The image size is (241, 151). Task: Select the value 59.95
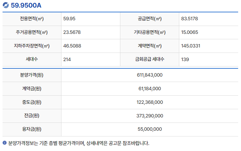tap(69, 19)
